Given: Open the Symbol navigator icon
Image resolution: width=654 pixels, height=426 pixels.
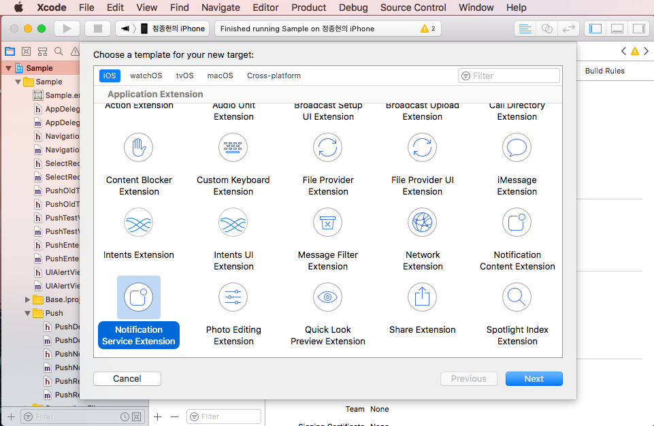Looking at the screenshot, I should [x=43, y=51].
